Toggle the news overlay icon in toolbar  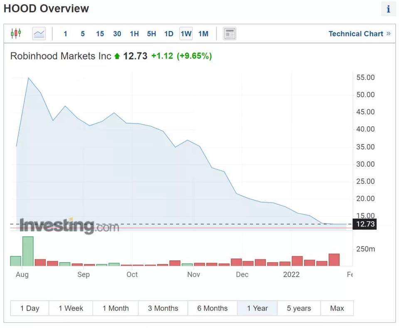tap(229, 33)
